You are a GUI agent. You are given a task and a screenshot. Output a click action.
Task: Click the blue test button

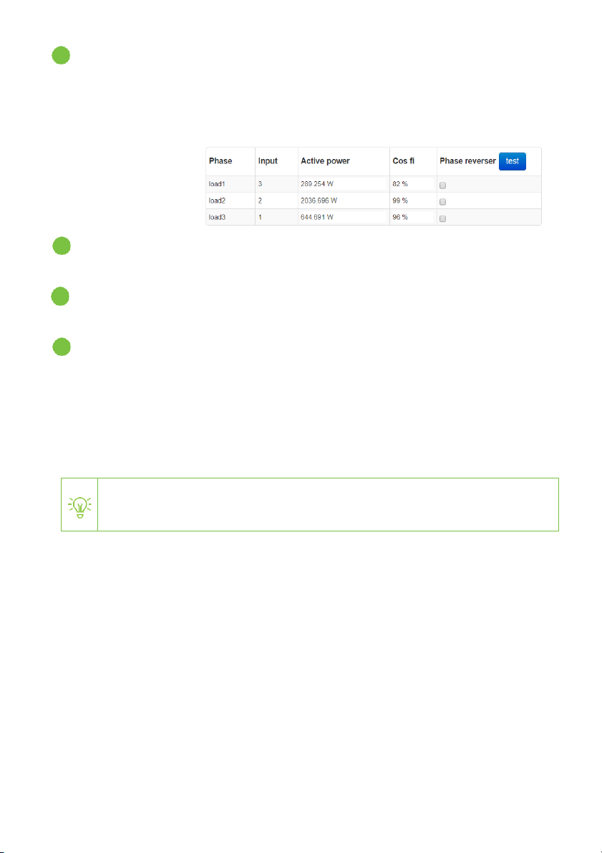tap(513, 162)
